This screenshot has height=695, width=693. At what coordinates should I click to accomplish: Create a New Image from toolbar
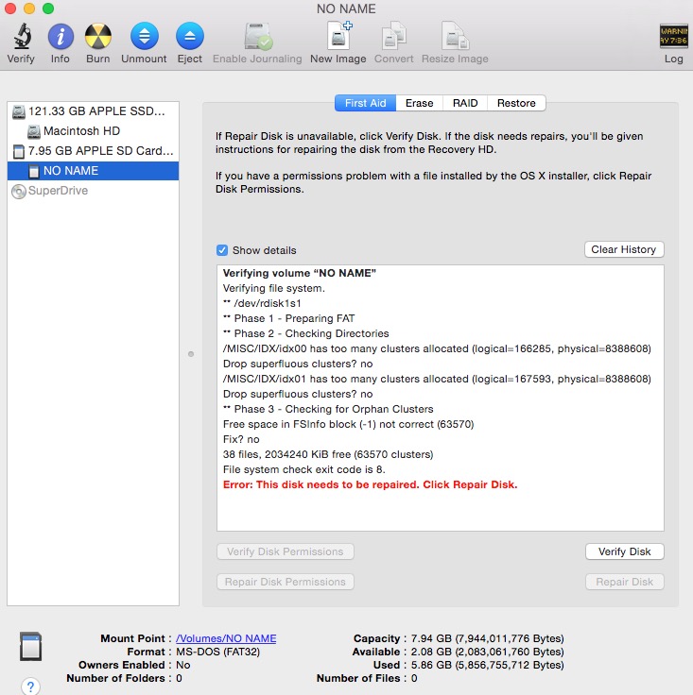click(339, 36)
